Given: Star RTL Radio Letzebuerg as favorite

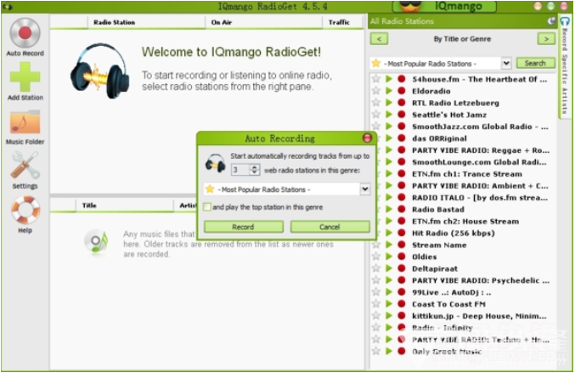Looking at the screenshot, I should click(376, 103).
